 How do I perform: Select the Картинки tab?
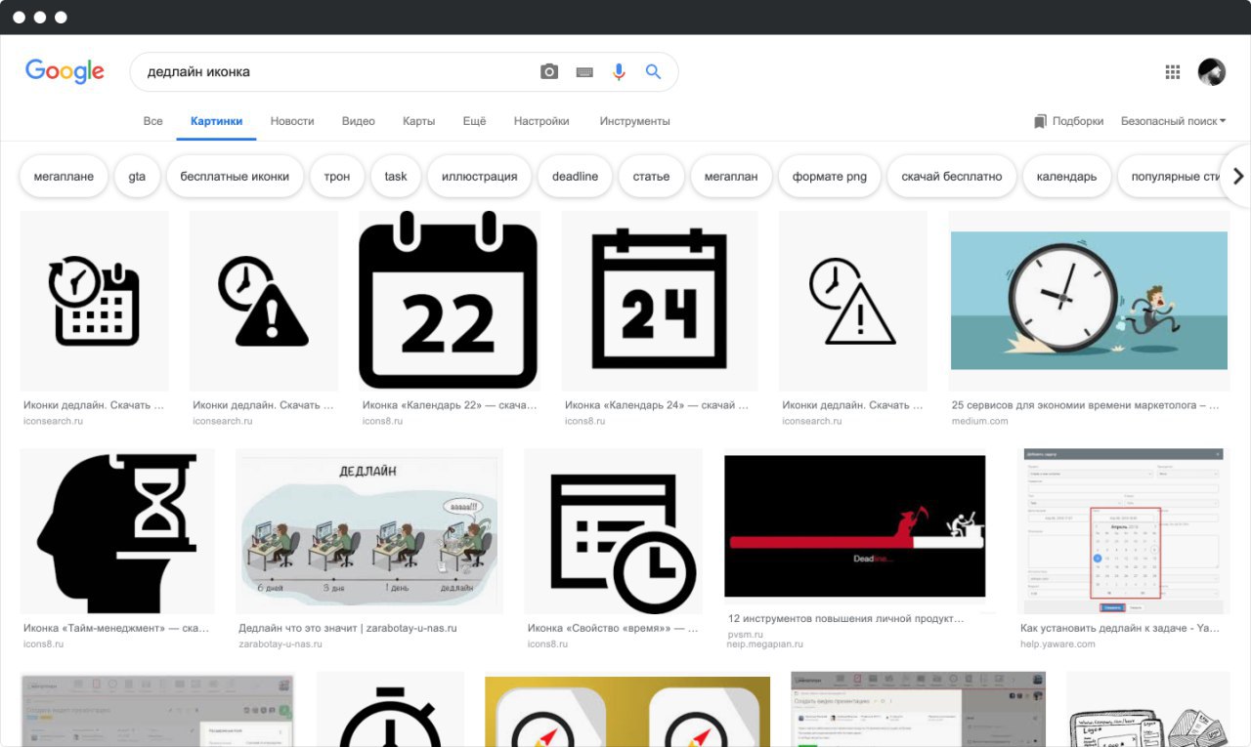tap(216, 122)
